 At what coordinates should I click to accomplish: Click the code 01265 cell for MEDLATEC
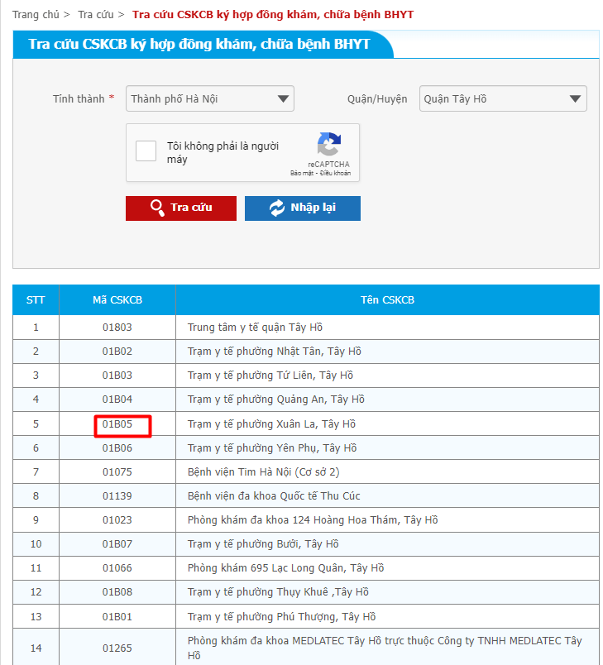coord(117,648)
